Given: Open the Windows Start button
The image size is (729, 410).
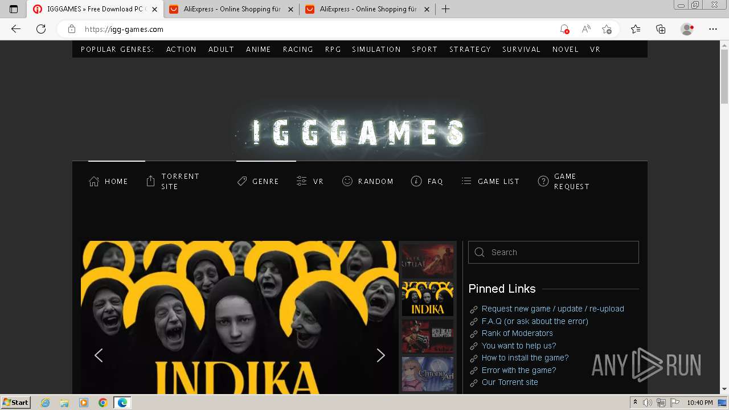Looking at the screenshot, I should [x=16, y=402].
